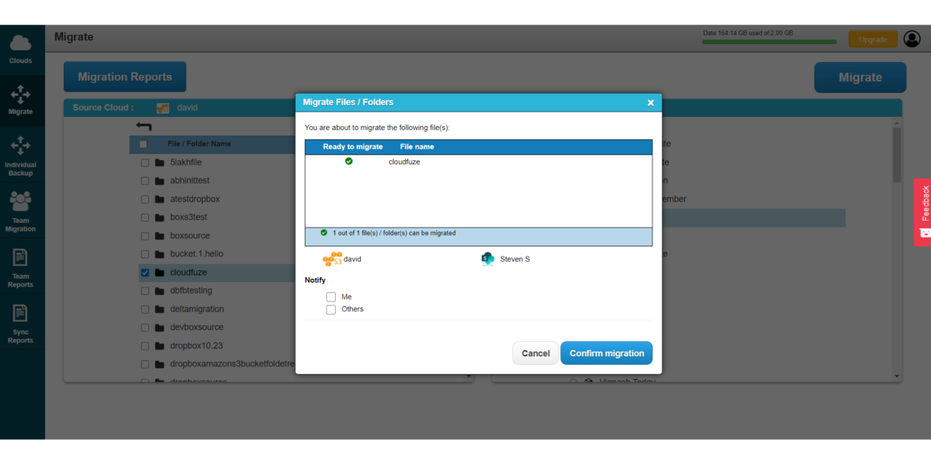Cancel the migration dialog
This screenshot has height=464, width=931.
(x=535, y=352)
